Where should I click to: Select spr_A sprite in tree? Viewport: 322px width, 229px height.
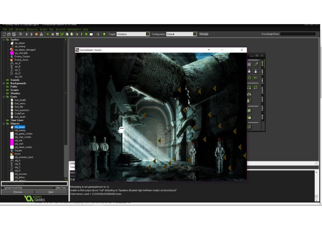click(18, 63)
